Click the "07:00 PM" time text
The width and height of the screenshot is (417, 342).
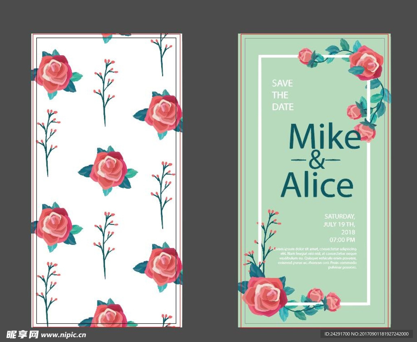click(342, 240)
